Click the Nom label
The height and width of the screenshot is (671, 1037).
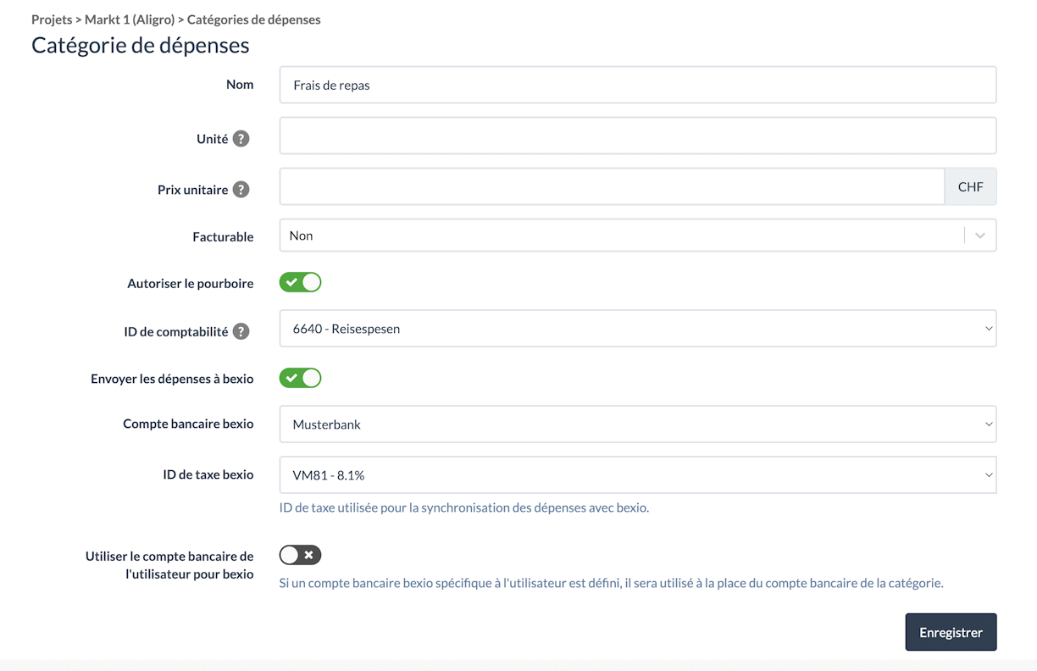point(240,84)
